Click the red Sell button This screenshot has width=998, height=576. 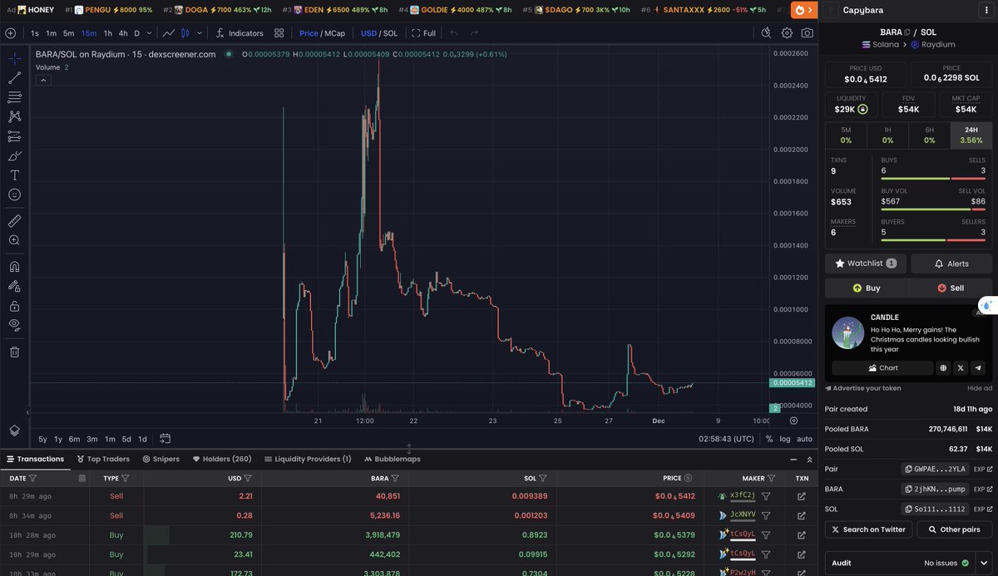point(950,288)
